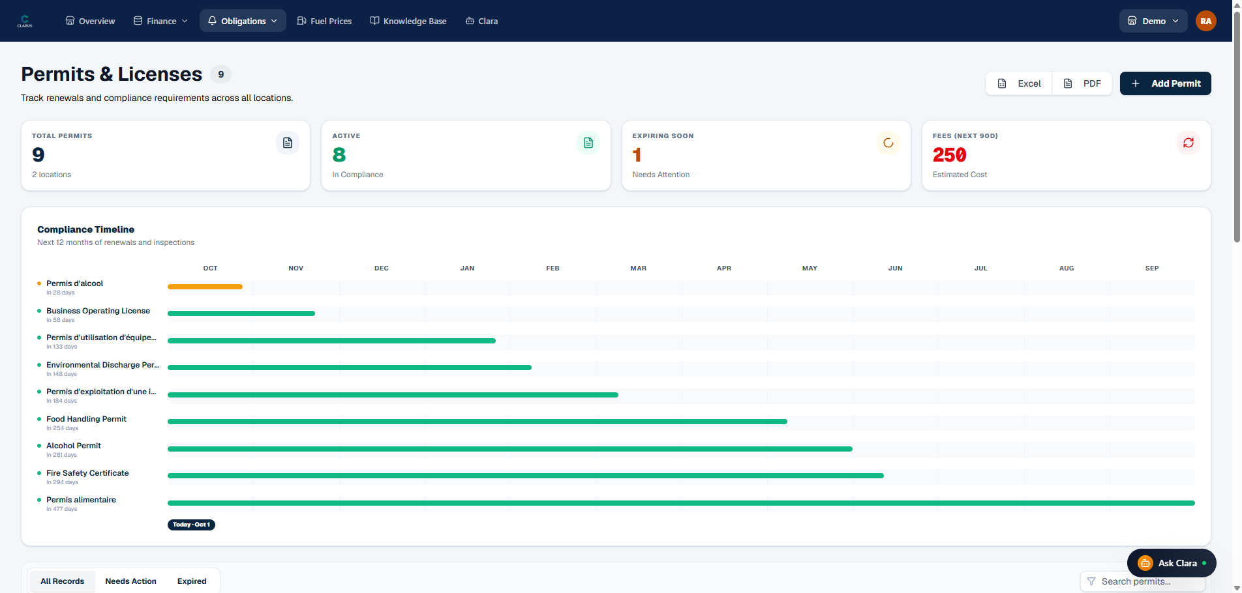Click the Search permits input field
The height and width of the screenshot is (593, 1242).
click(1143, 581)
